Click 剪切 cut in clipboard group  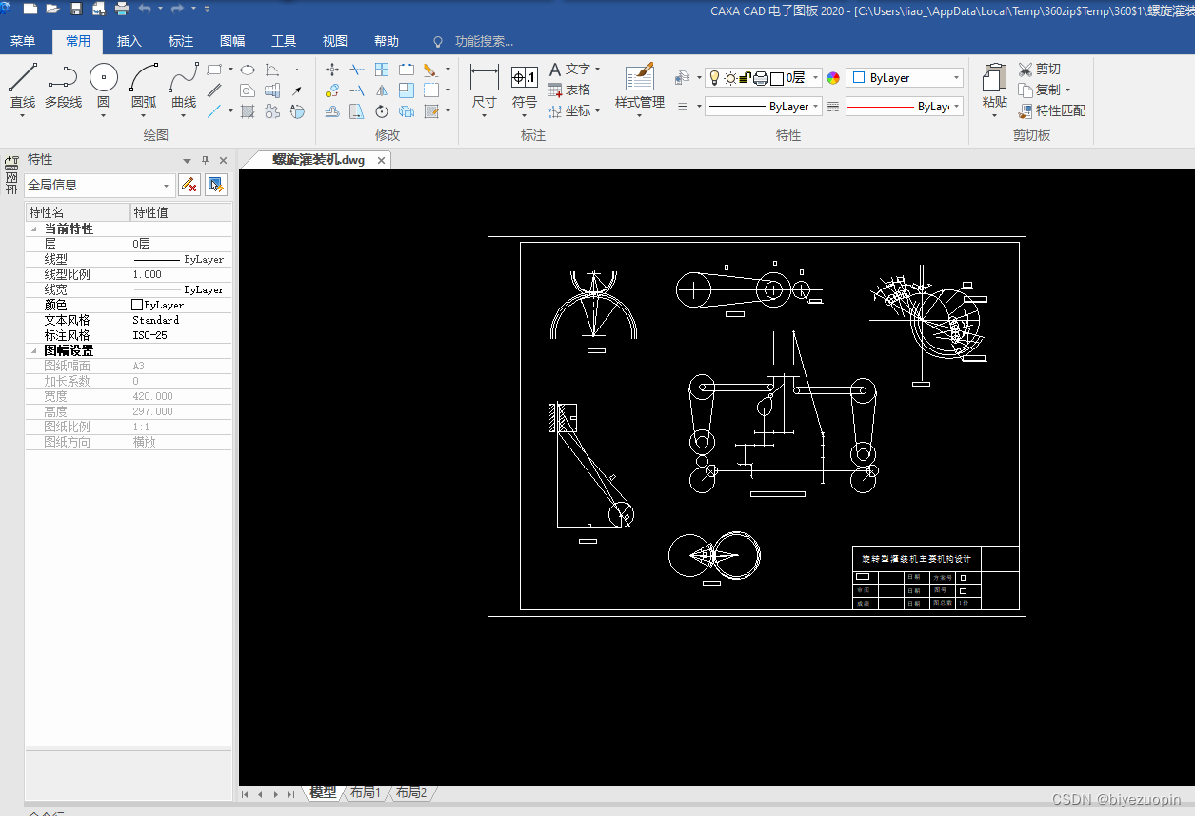[x=1040, y=70]
